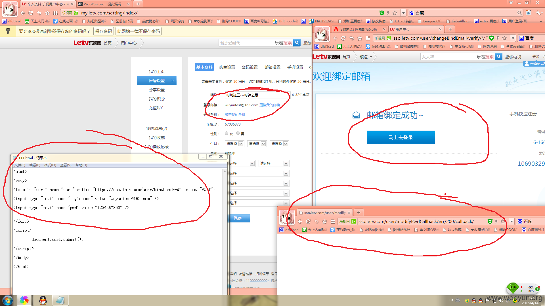Open wrench tools icon in main browser
The image size is (545, 306).
click(538, 13)
